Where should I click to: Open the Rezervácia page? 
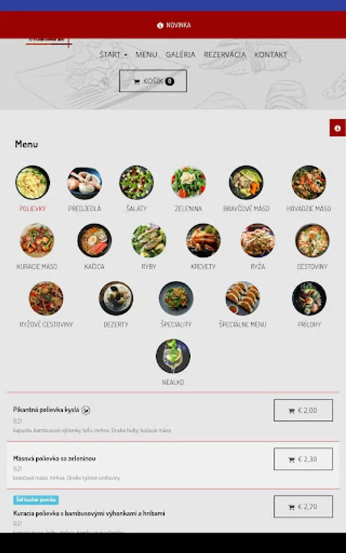[225, 55]
